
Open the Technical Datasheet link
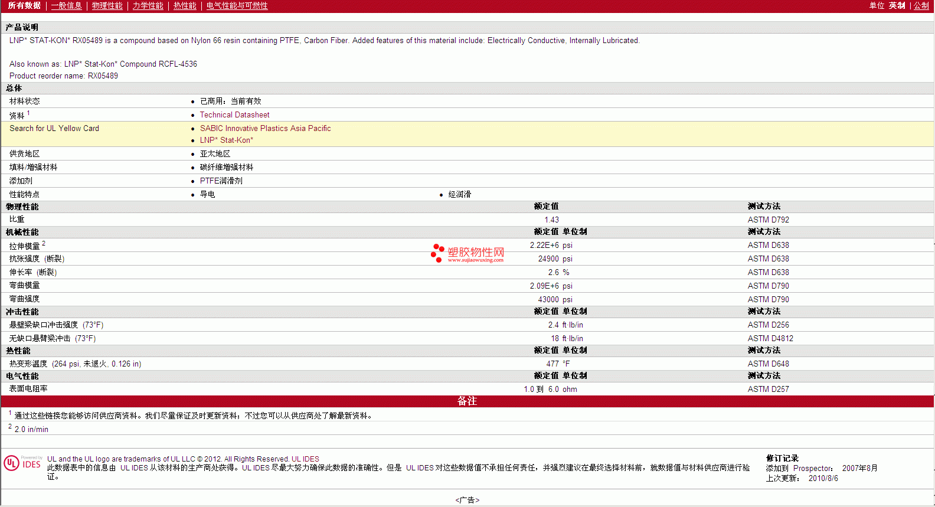(x=234, y=115)
